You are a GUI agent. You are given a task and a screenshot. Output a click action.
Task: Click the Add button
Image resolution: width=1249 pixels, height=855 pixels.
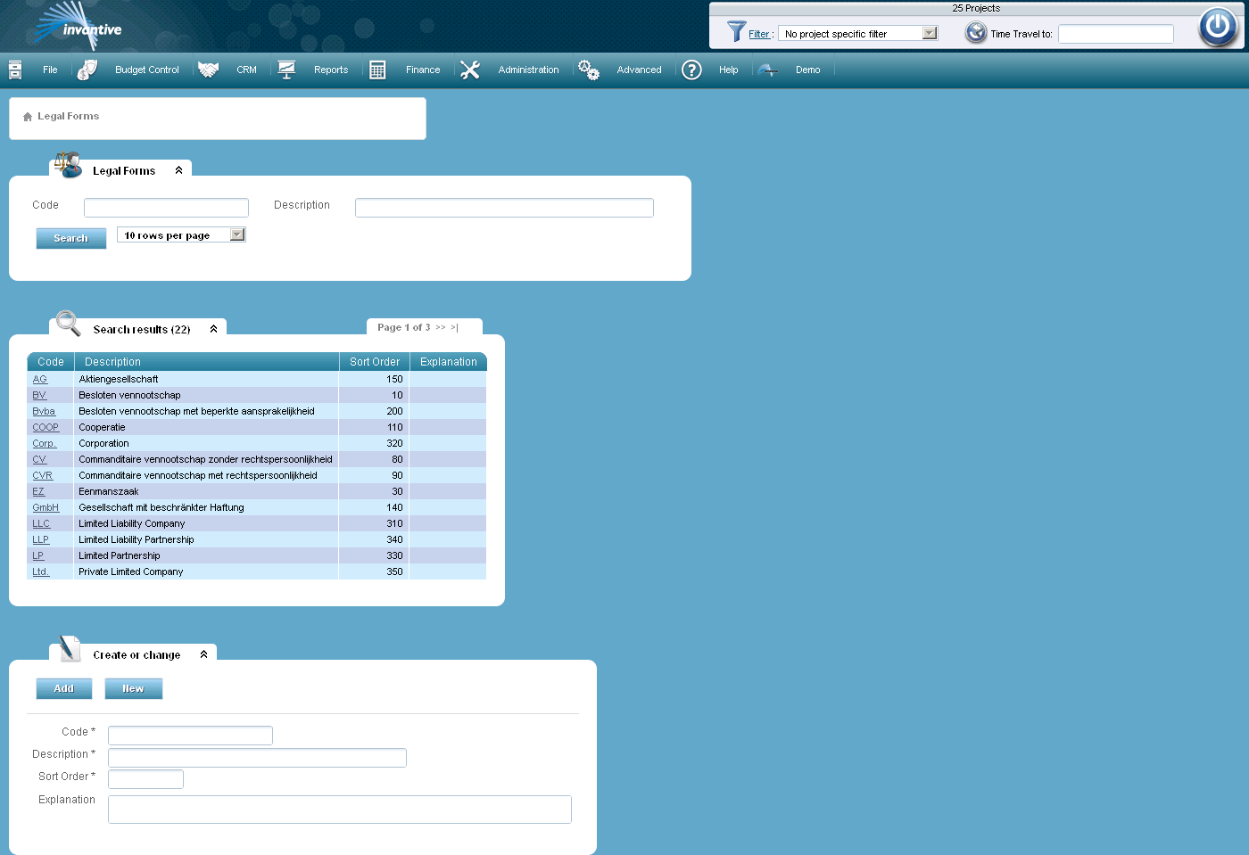(x=64, y=688)
